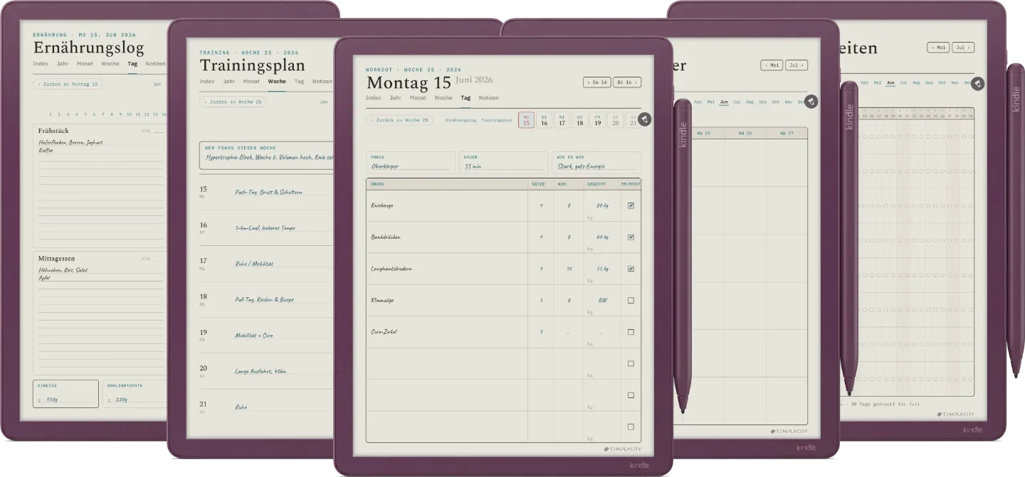
Task: Select day MI 17 in the week strip
Action: (562, 120)
